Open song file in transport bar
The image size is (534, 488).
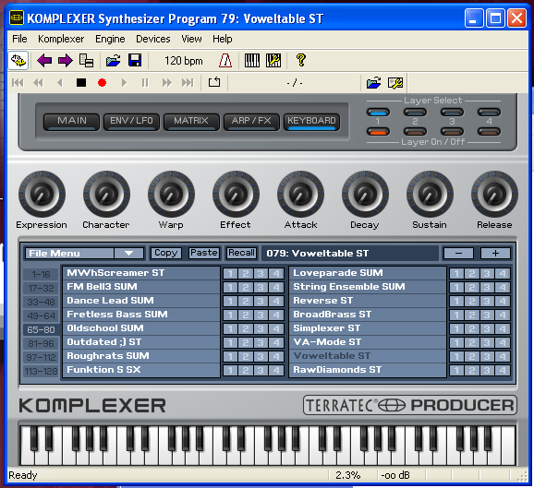[373, 83]
